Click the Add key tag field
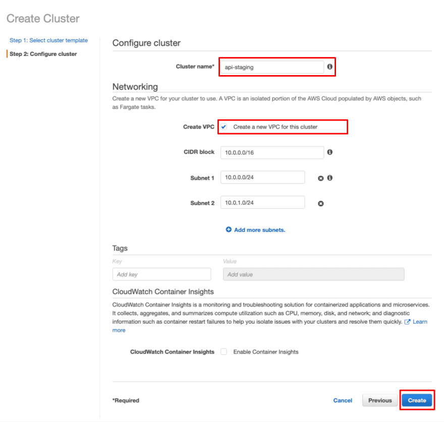Viewport: 444px width, 422px height. pos(161,274)
